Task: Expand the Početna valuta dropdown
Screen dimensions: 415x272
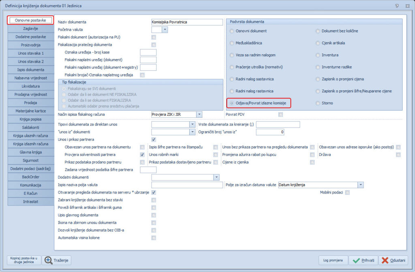Action: point(165,30)
